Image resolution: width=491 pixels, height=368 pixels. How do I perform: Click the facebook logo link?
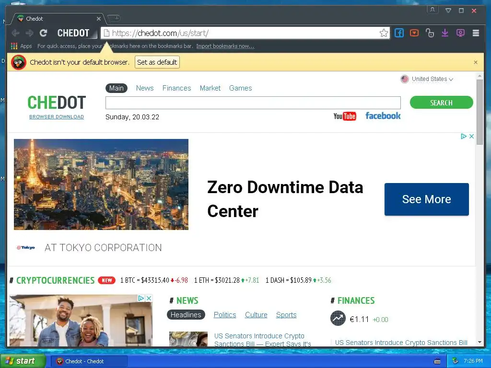(383, 116)
